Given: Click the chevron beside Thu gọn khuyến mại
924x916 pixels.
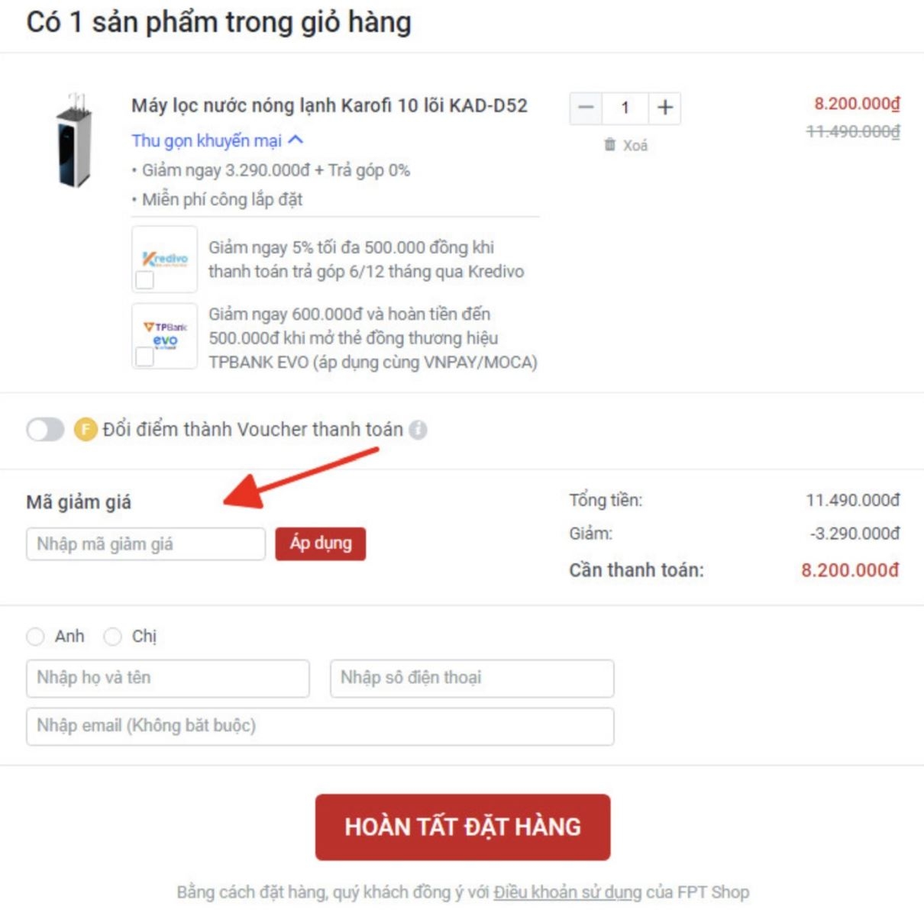Looking at the screenshot, I should point(296,140).
